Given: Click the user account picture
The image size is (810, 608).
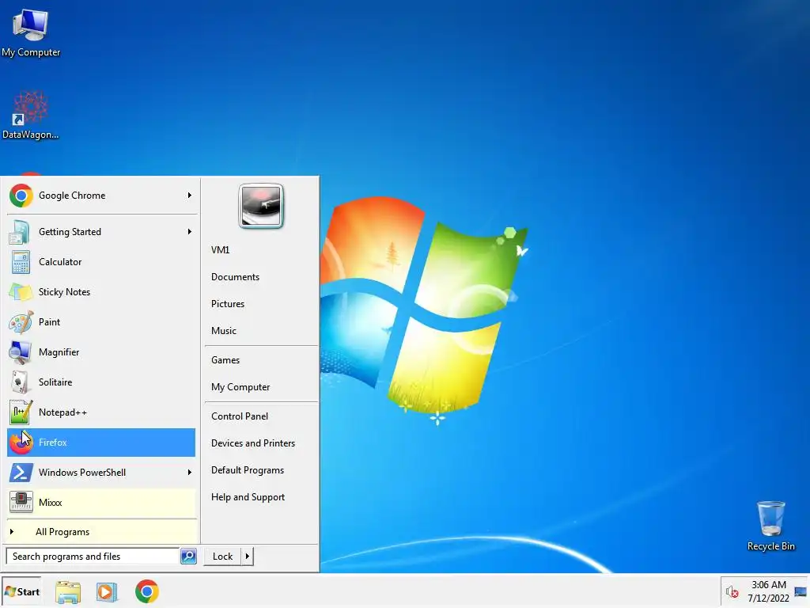Looking at the screenshot, I should [261, 206].
